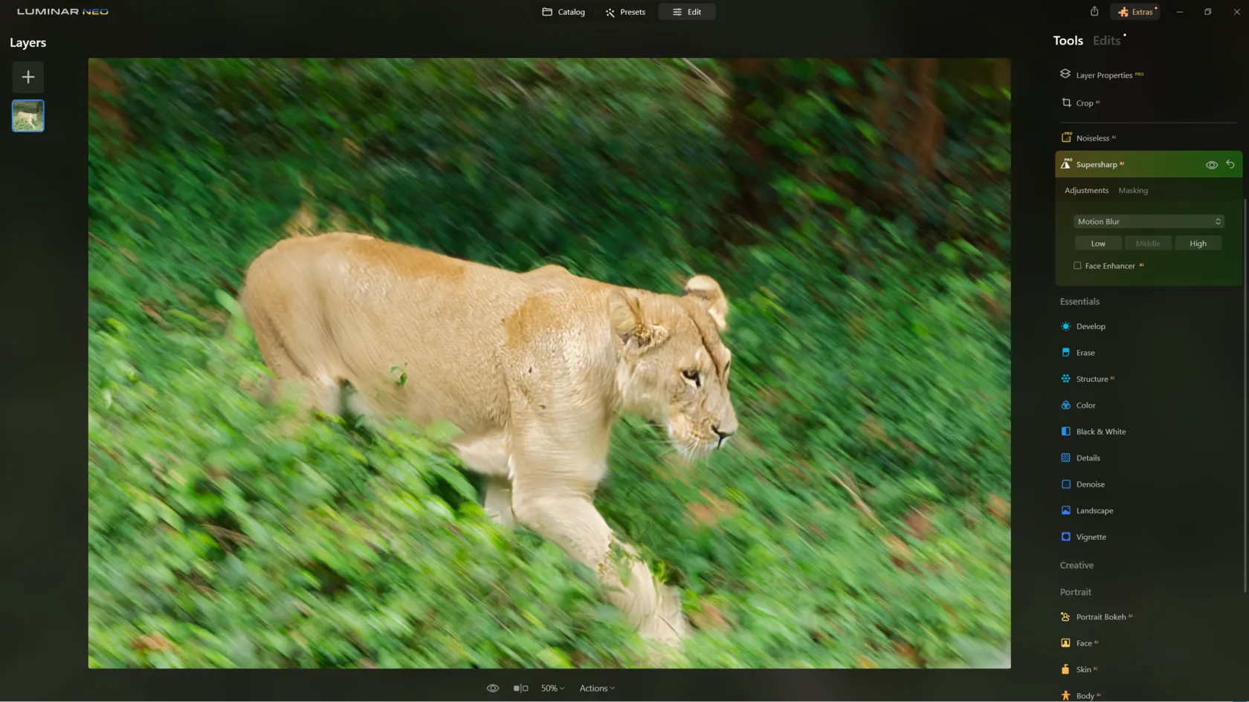Select the lioness layer thumbnail
Image resolution: width=1249 pixels, height=702 pixels.
pyautogui.click(x=28, y=116)
